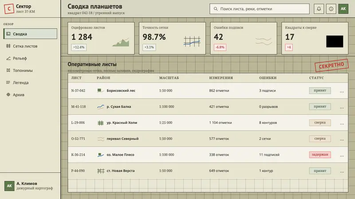The image size is (355, 199).
Task: Click the 0 разрывов cell
Action: point(268,107)
